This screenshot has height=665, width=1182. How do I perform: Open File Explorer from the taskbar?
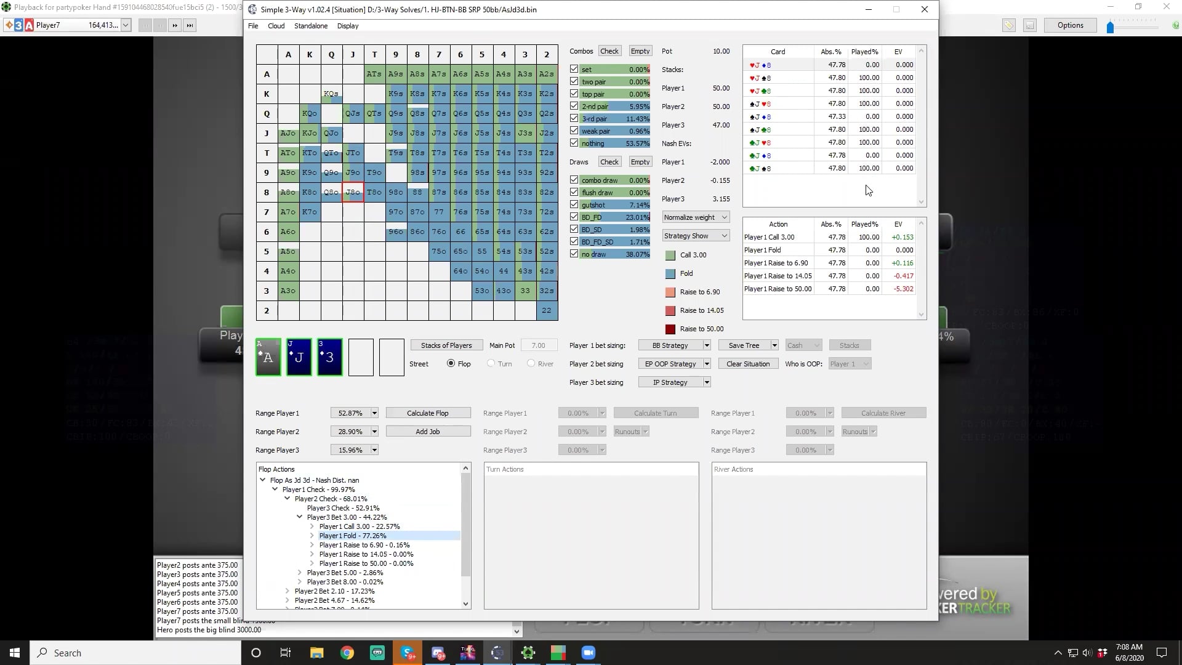pos(316,653)
